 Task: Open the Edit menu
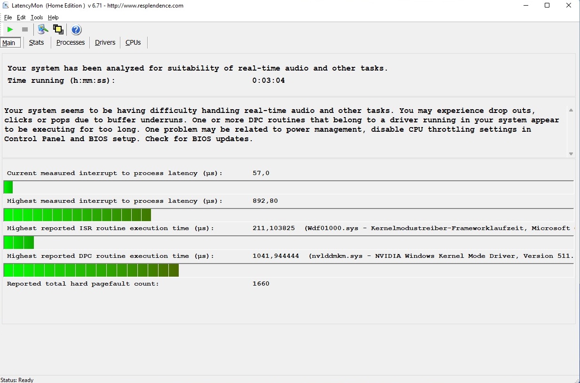point(21,17)
